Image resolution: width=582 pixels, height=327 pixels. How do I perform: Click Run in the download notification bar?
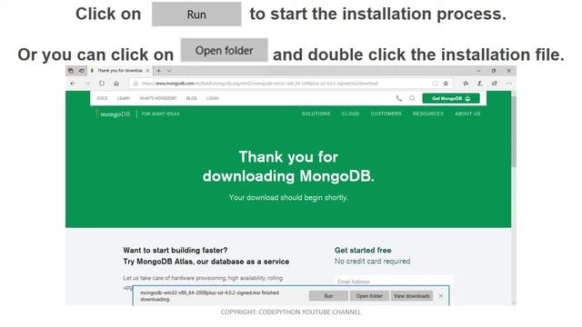click(328, 296)
